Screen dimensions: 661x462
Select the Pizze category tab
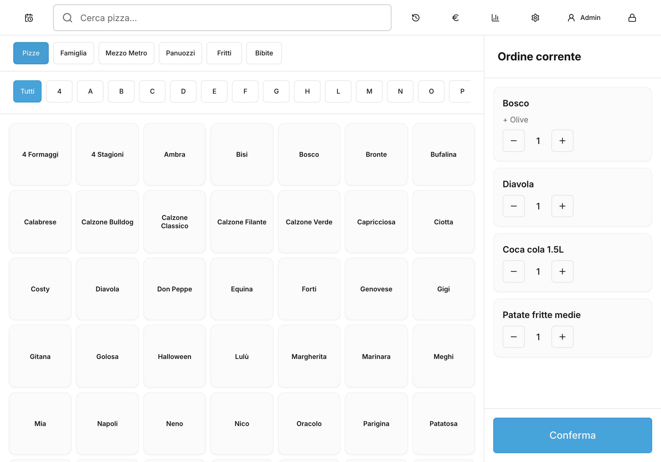pyautogui.click(x=31, y=53)
